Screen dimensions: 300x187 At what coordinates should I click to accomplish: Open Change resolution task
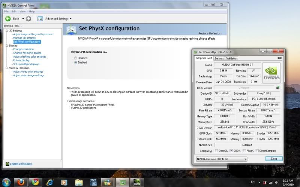tap(23, 49)
